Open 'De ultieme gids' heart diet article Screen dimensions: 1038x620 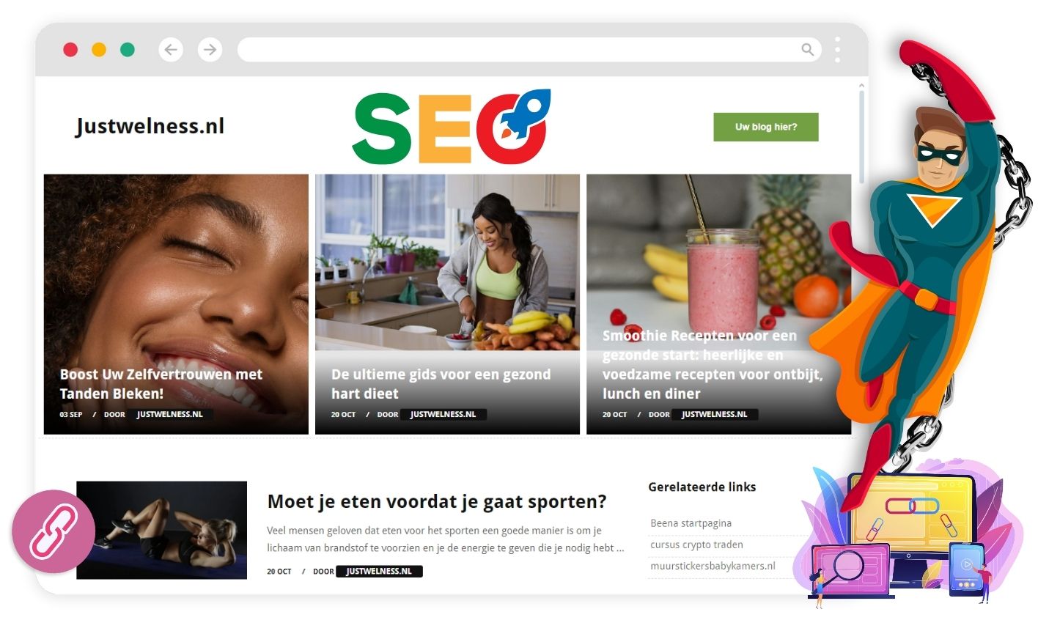[441, 384]
